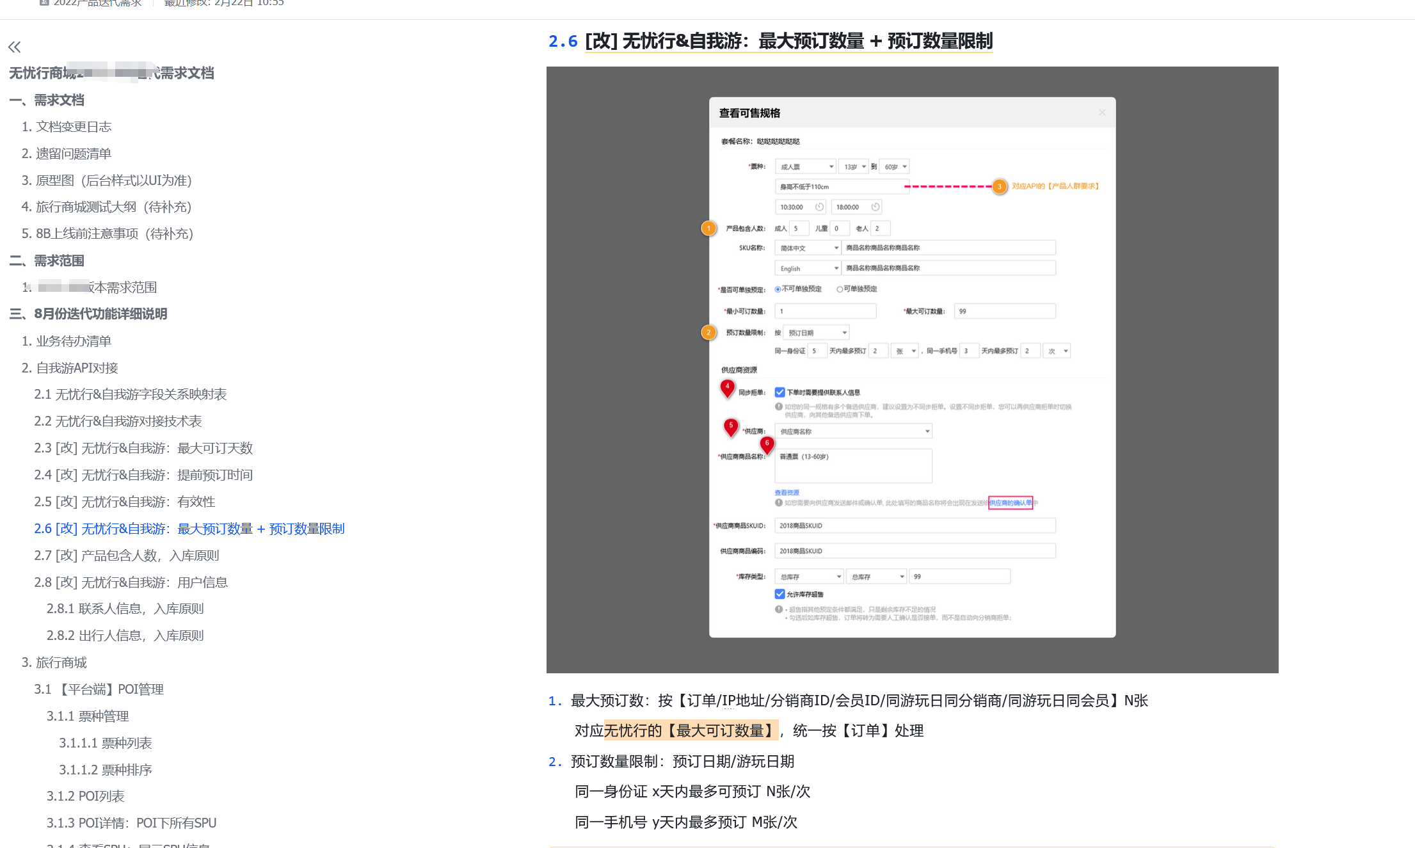Image resolution: width=1415 pixels, height=848 pixels.
Task: Click the 最大可订数量 field showing 99
Action: pyautogui.click(x=1005, y=311)
